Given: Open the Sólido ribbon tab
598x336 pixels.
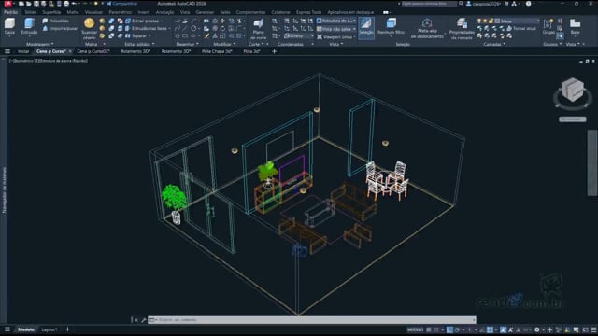Looking at the screenshot, I should coord(31,12).
